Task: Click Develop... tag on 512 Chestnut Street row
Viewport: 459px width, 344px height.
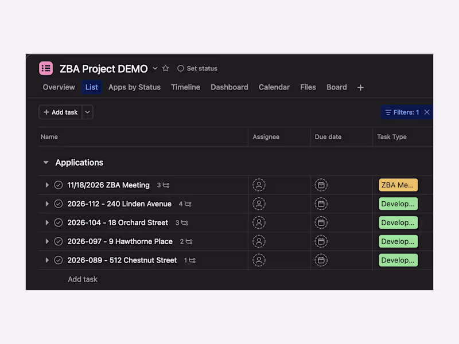Action: pos(398,260)
